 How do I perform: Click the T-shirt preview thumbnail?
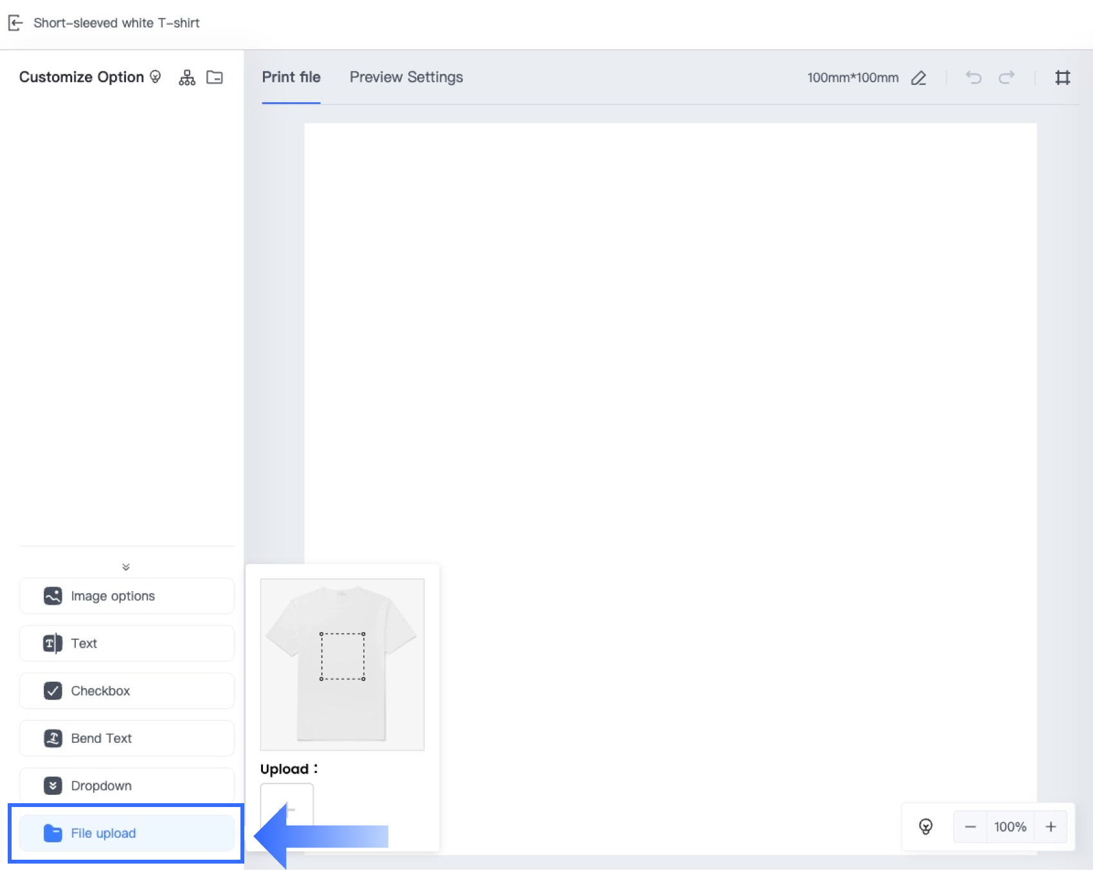[342, 664]
